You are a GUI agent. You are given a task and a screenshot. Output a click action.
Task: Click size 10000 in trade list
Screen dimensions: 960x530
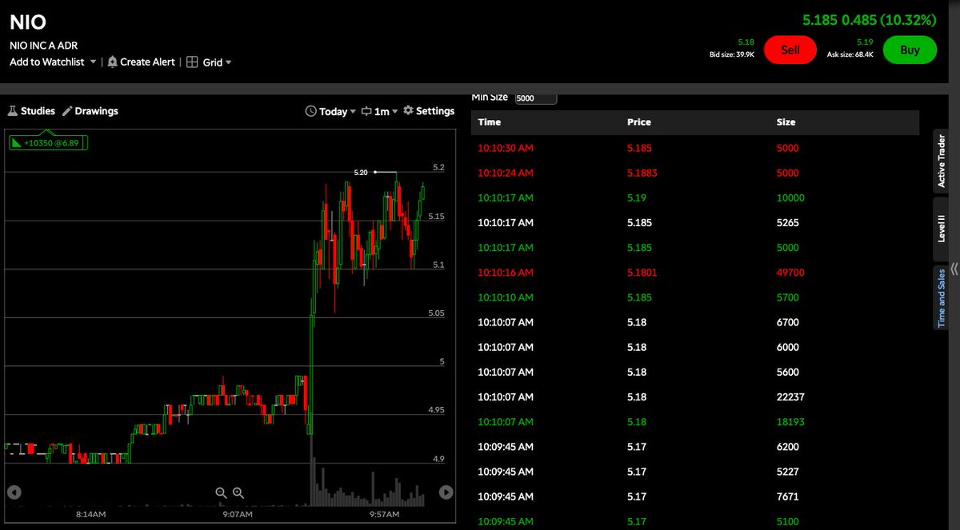pos(791,198)
